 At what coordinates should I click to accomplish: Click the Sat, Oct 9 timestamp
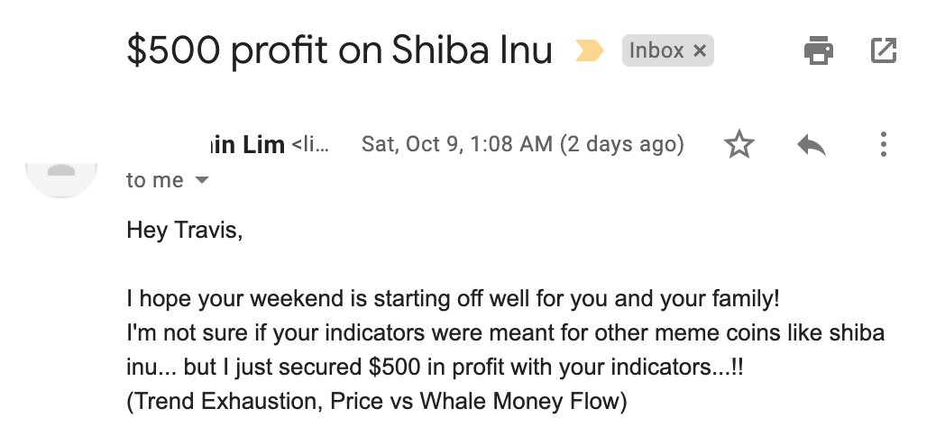click(522, 144)
